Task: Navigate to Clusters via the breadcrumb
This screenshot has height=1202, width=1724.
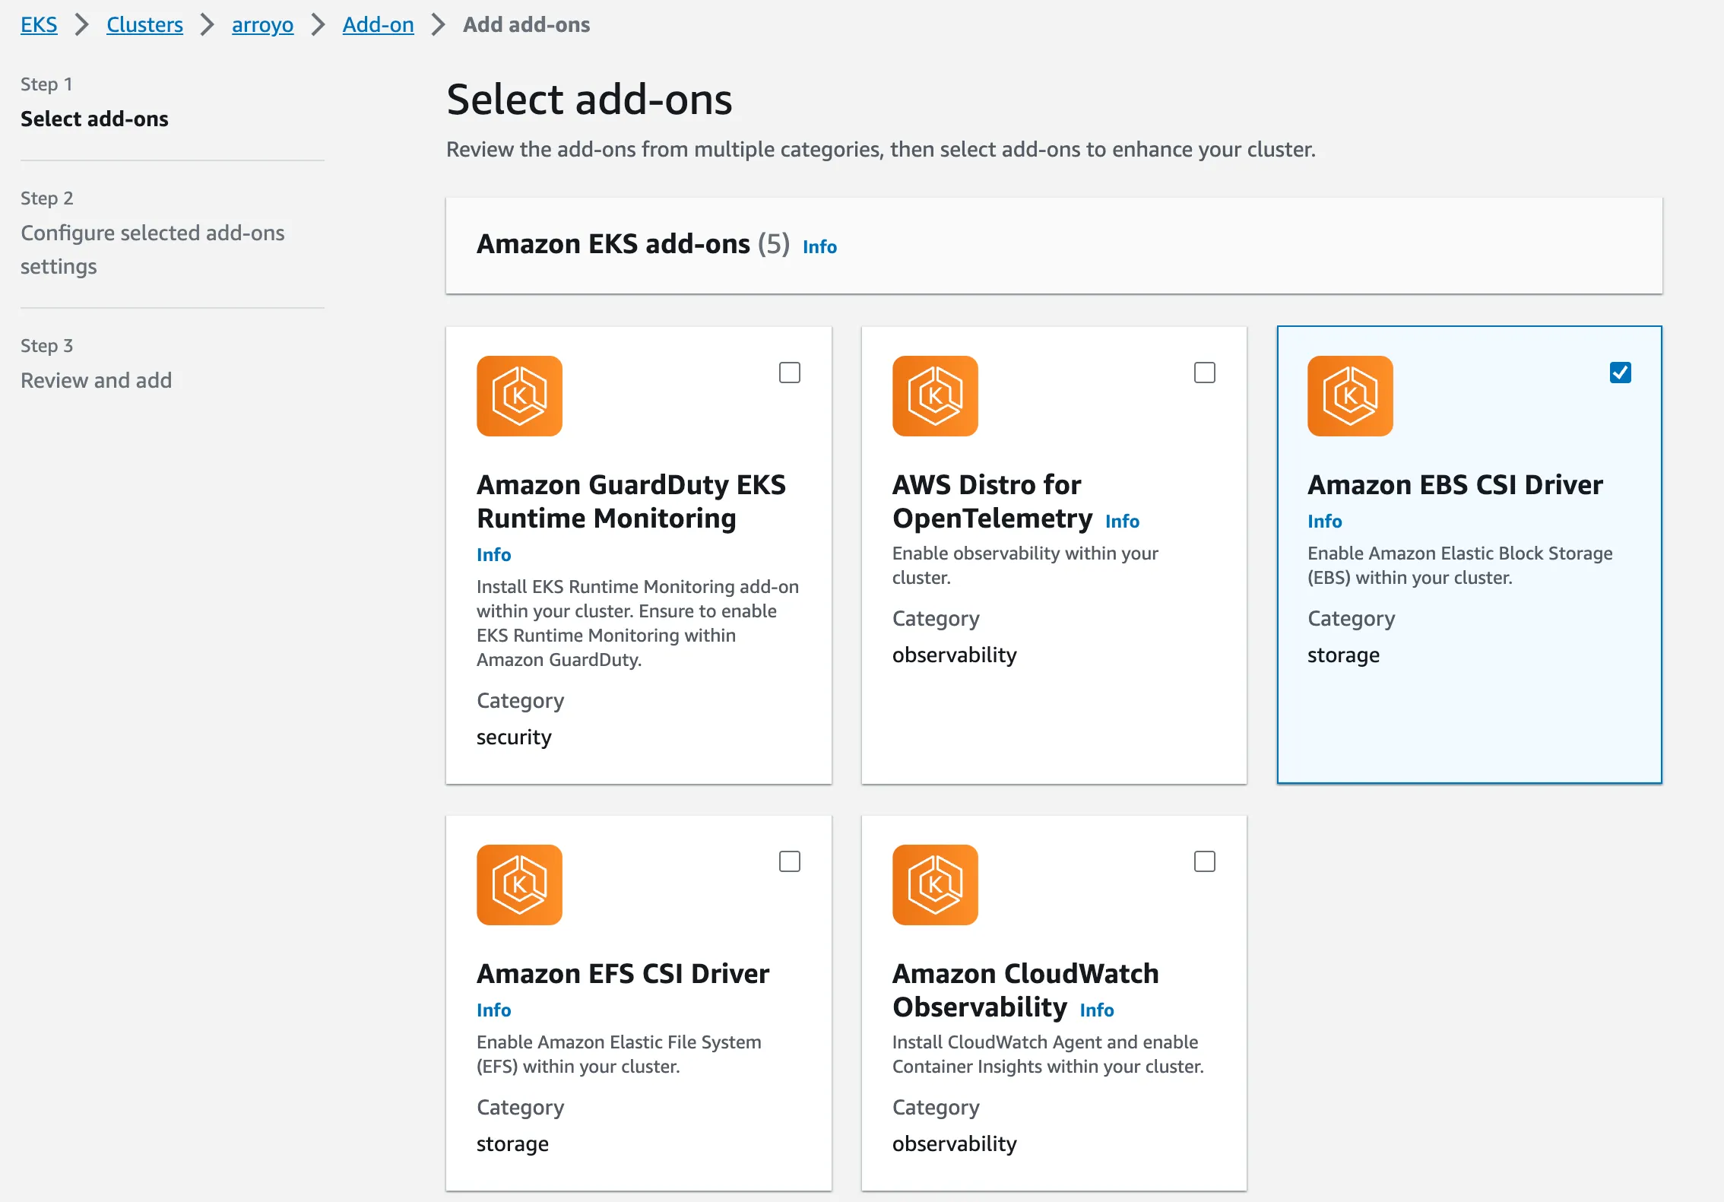Action: [144, 24]
